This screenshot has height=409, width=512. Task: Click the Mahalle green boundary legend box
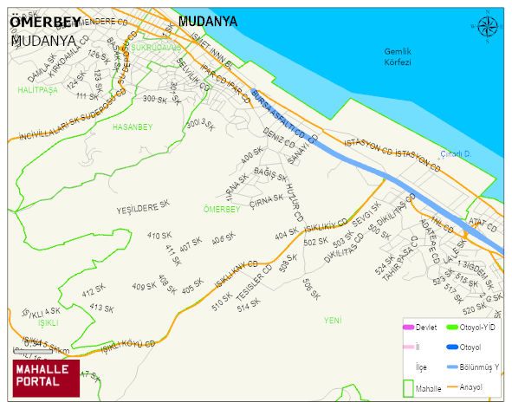pyautogui.click(x=409, y=388)
